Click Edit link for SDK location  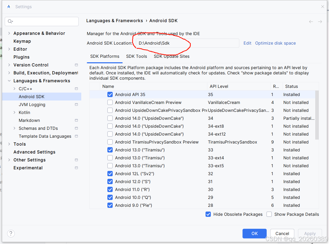click(x=247, y=43)
